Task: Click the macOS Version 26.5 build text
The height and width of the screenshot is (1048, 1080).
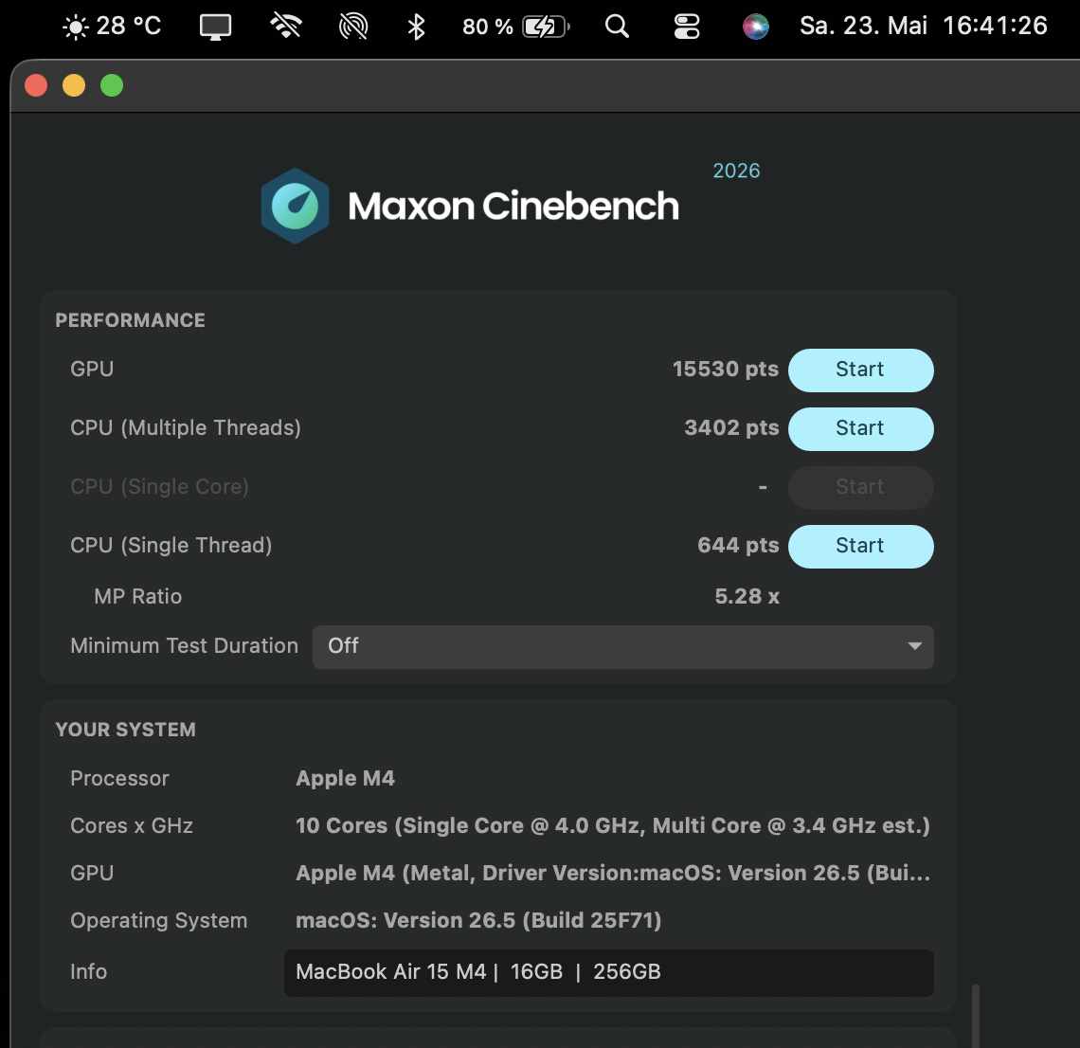Action: [x=478, y=920]
